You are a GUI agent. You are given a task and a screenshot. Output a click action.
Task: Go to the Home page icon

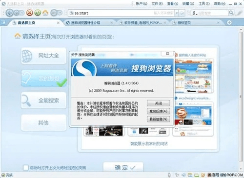pyautogui.click(x=45, y=13)
